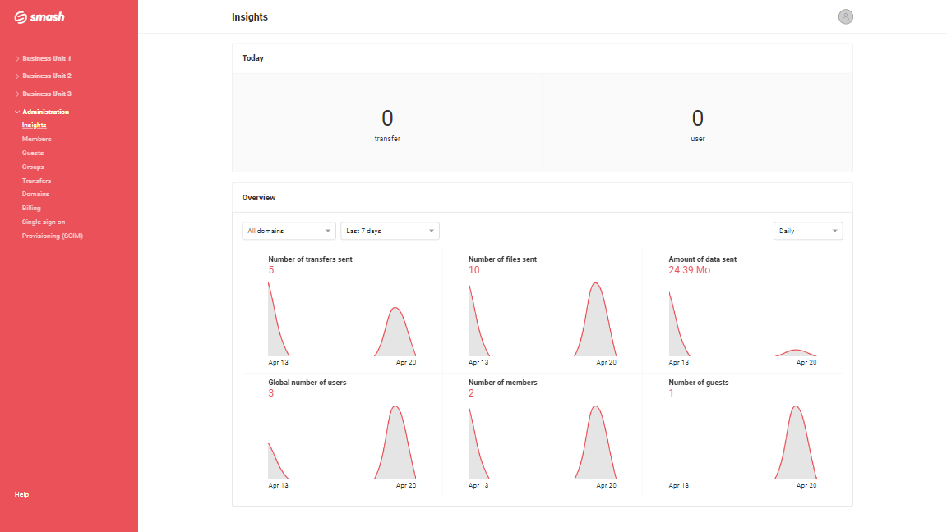Open Transfers from the sidebar

tap(36, 181)
